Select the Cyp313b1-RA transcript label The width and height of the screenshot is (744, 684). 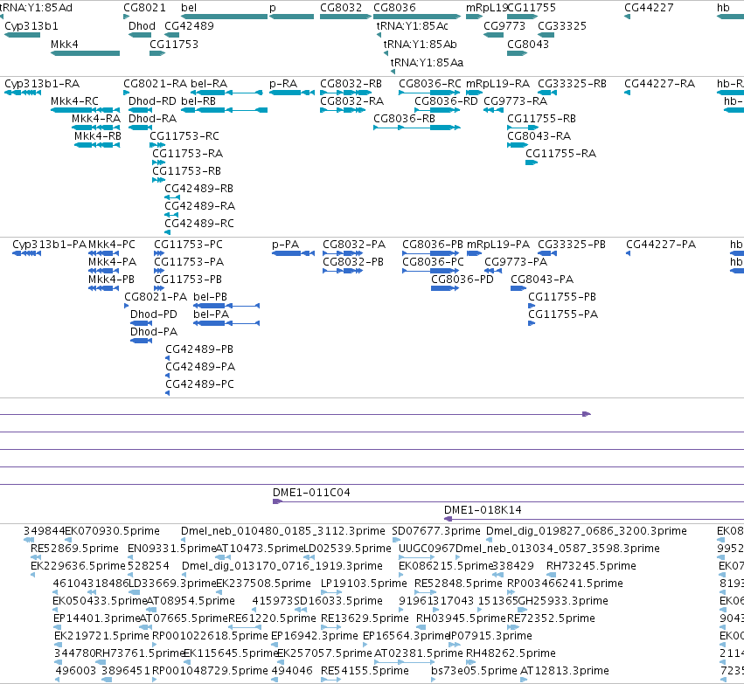tap(42, 84)
